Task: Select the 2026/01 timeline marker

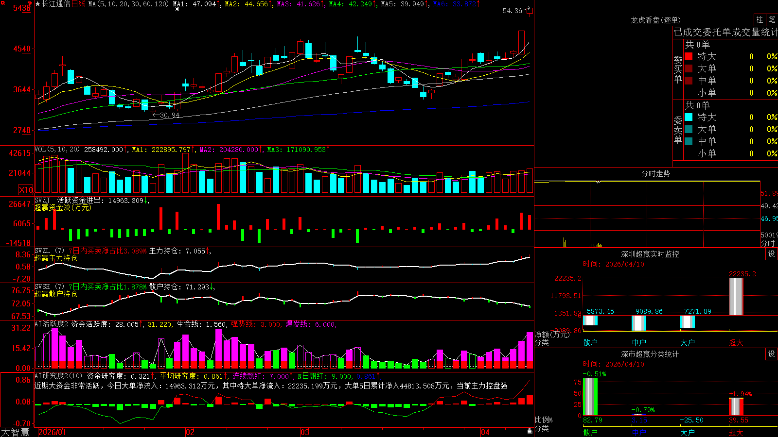Action: pyautogui.click(x=52, y=432)
